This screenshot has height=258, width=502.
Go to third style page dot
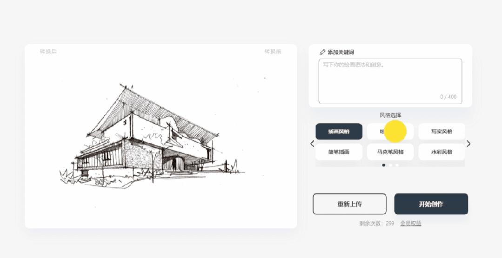pos(397,165)
